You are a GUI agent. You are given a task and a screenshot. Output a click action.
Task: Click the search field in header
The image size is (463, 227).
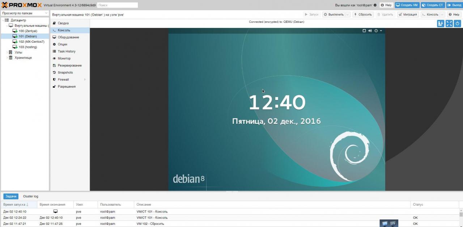(118, 5)
